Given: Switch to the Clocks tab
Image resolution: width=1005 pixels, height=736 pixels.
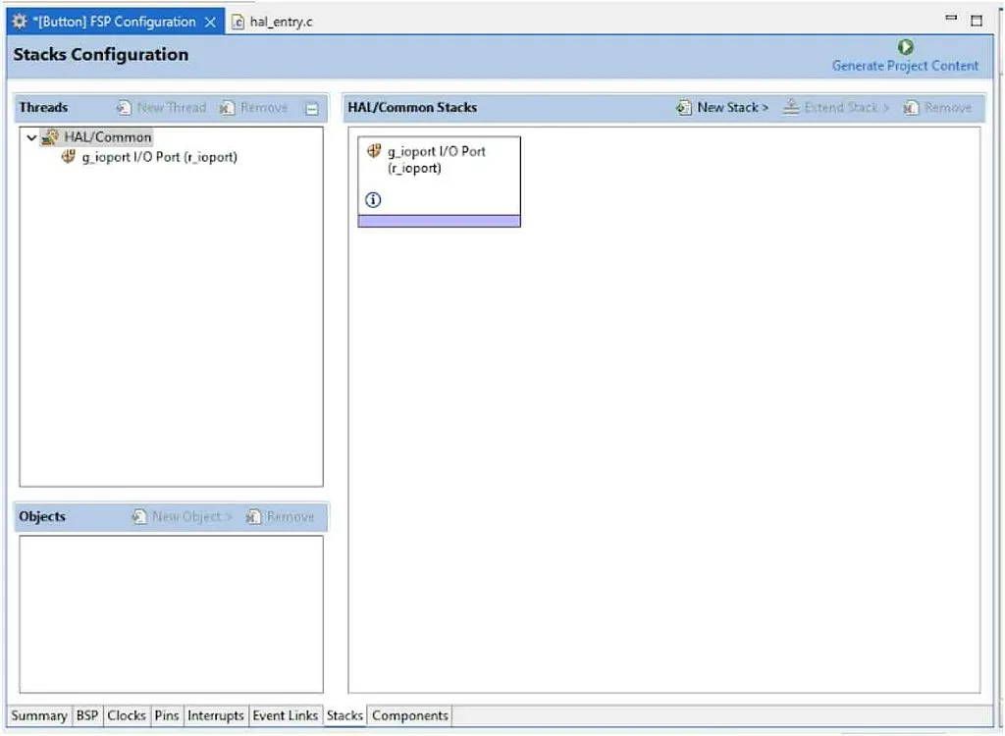Looking at the screenshot, I should (x=126, y=715).
